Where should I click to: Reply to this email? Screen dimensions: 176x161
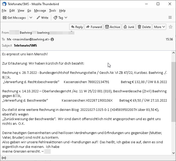pyautogui.click(x=77, y=27)
